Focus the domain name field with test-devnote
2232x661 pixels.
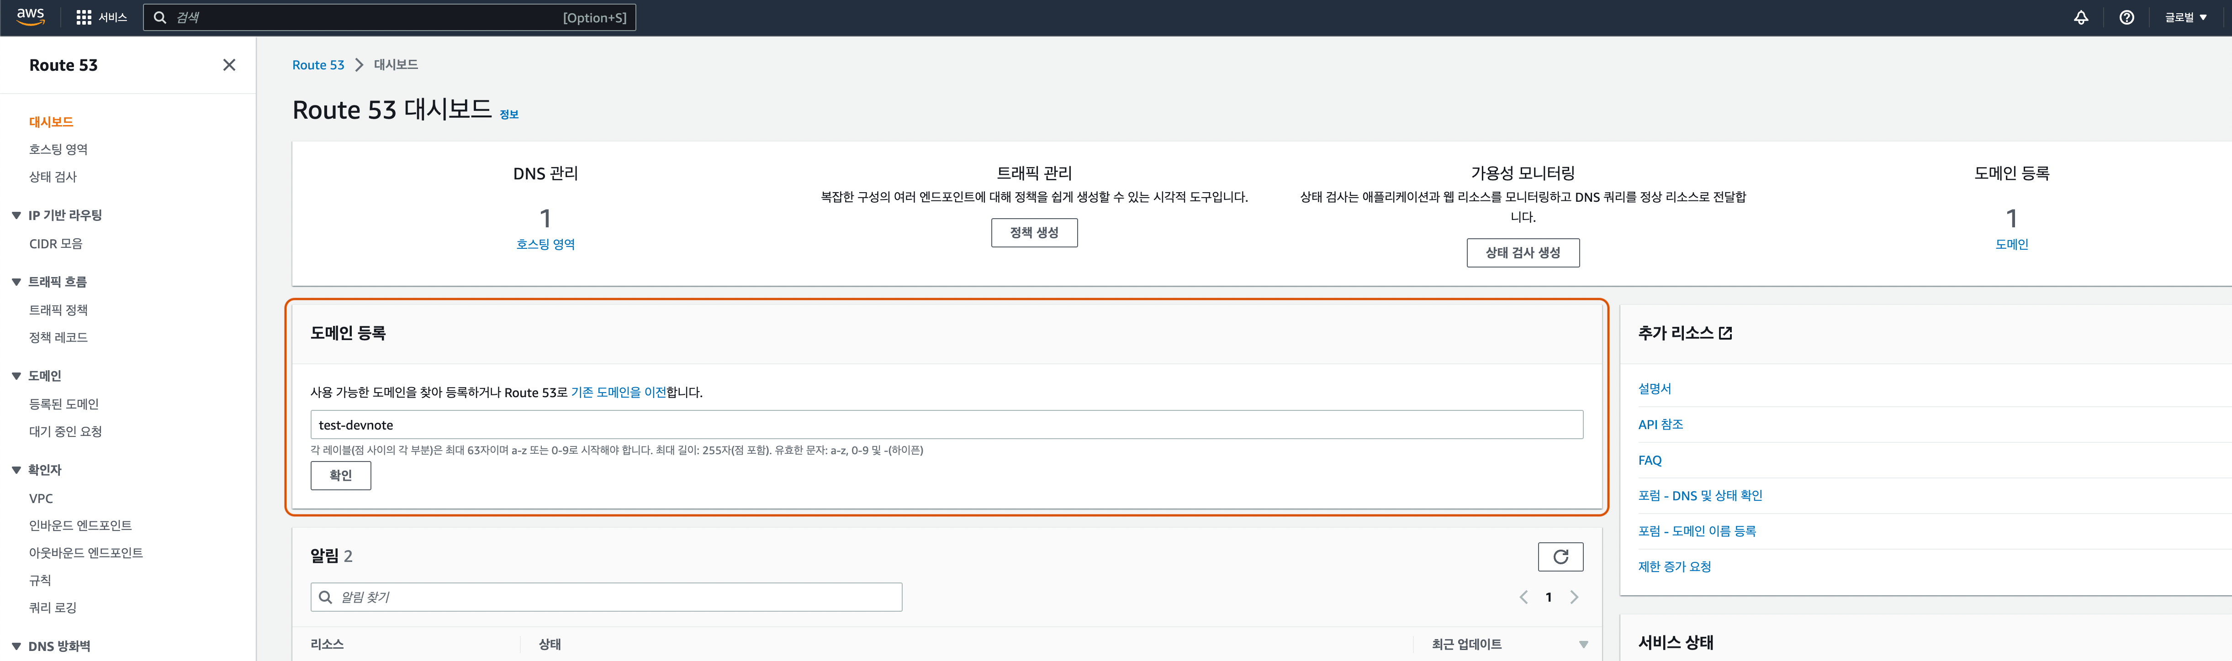pyautogui.click(x=946, y=425)
